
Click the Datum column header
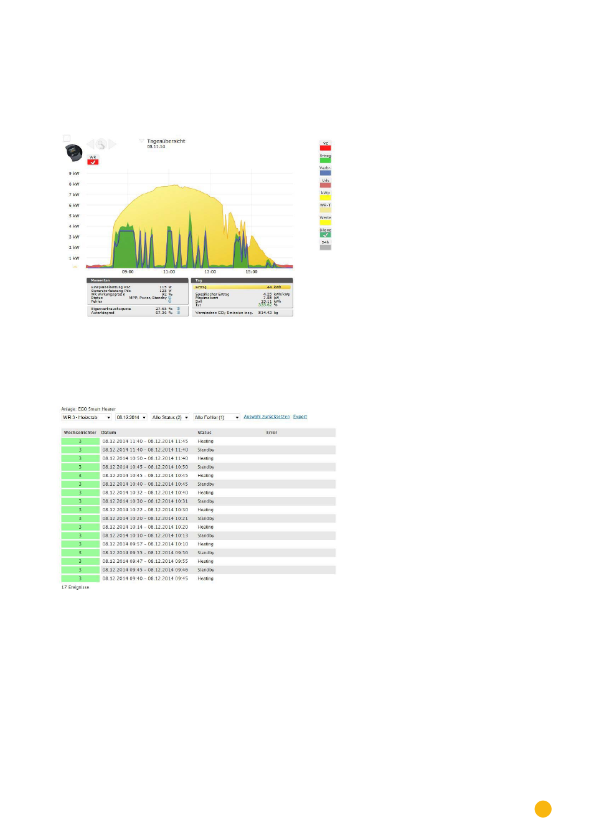click(x=109, y=432)
